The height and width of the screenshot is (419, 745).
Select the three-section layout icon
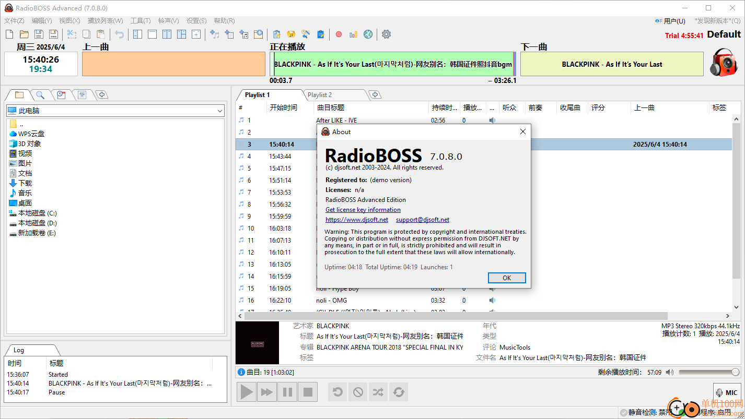tap(181, 34)
